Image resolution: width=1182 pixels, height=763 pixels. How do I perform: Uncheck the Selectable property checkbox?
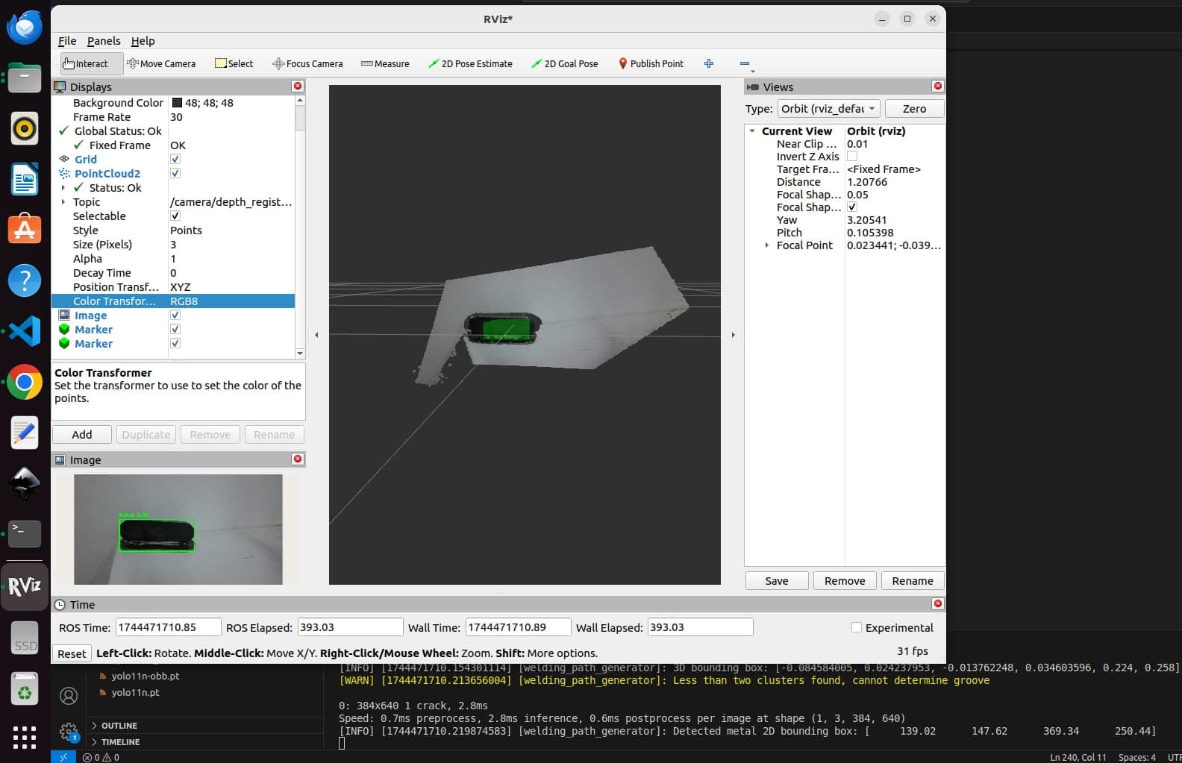point(175,216)
